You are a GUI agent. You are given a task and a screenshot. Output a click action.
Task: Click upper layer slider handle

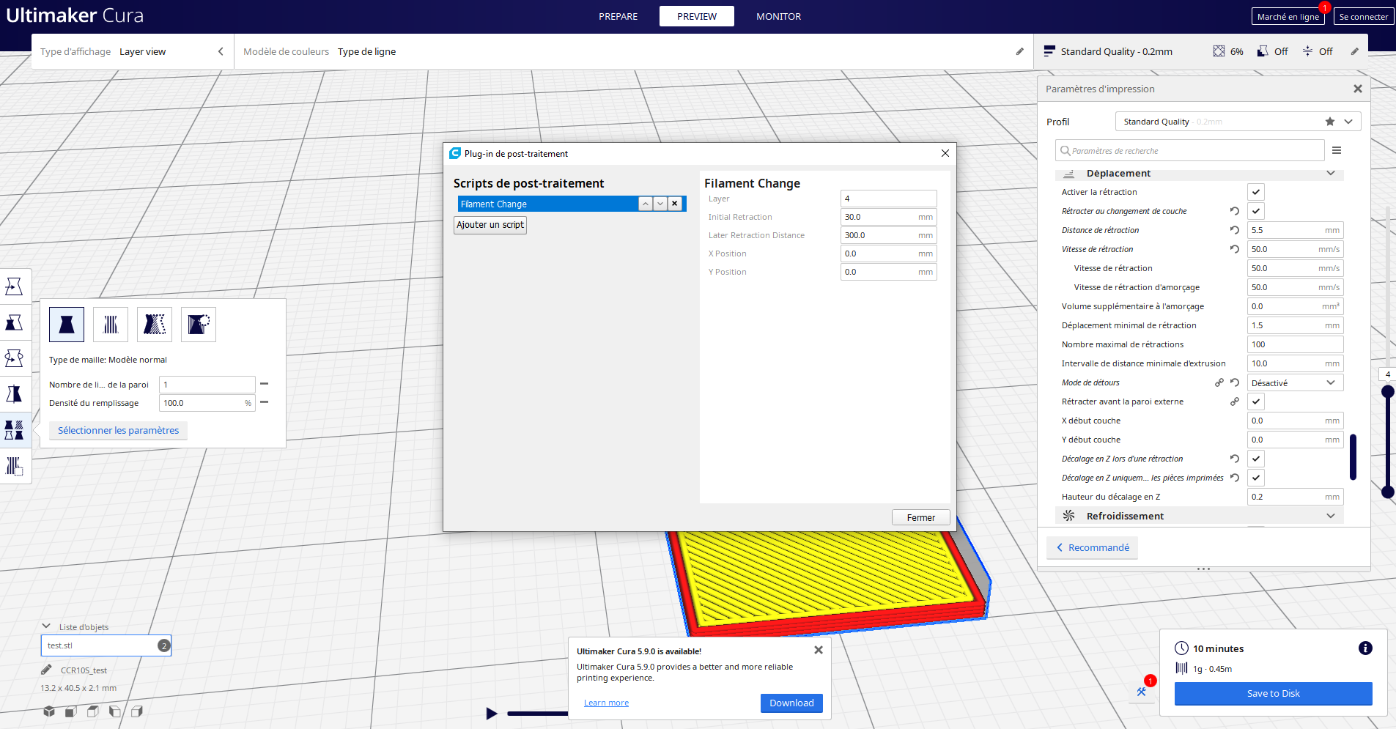(1387, 391)
